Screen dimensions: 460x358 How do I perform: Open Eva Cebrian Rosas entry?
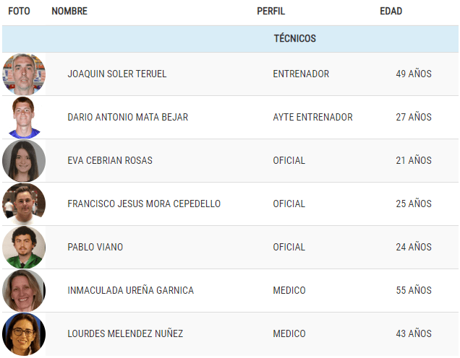pyautogui.click(x=110, y=160)
